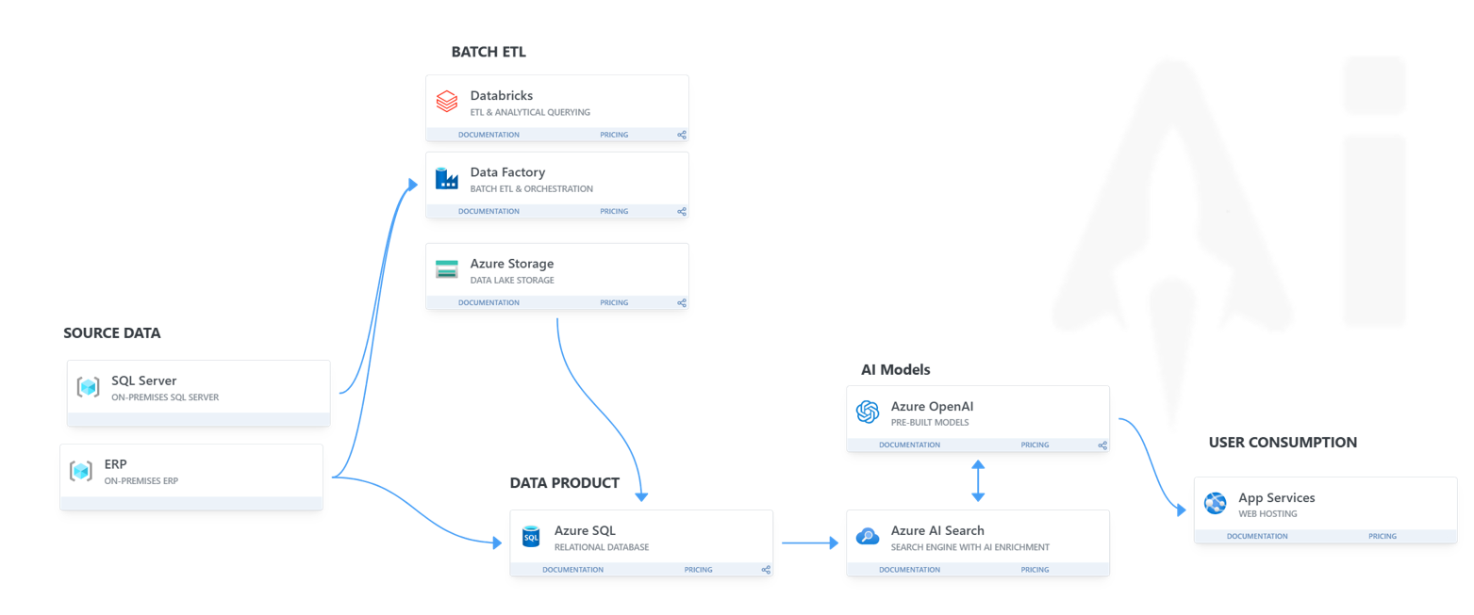1474x615 pixels.
Task: Click the ERP card icon
Action: tap(81, 471)
